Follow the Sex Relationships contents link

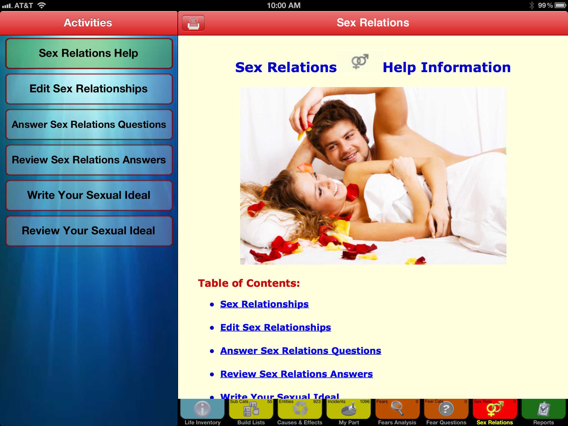pos(264,304)
